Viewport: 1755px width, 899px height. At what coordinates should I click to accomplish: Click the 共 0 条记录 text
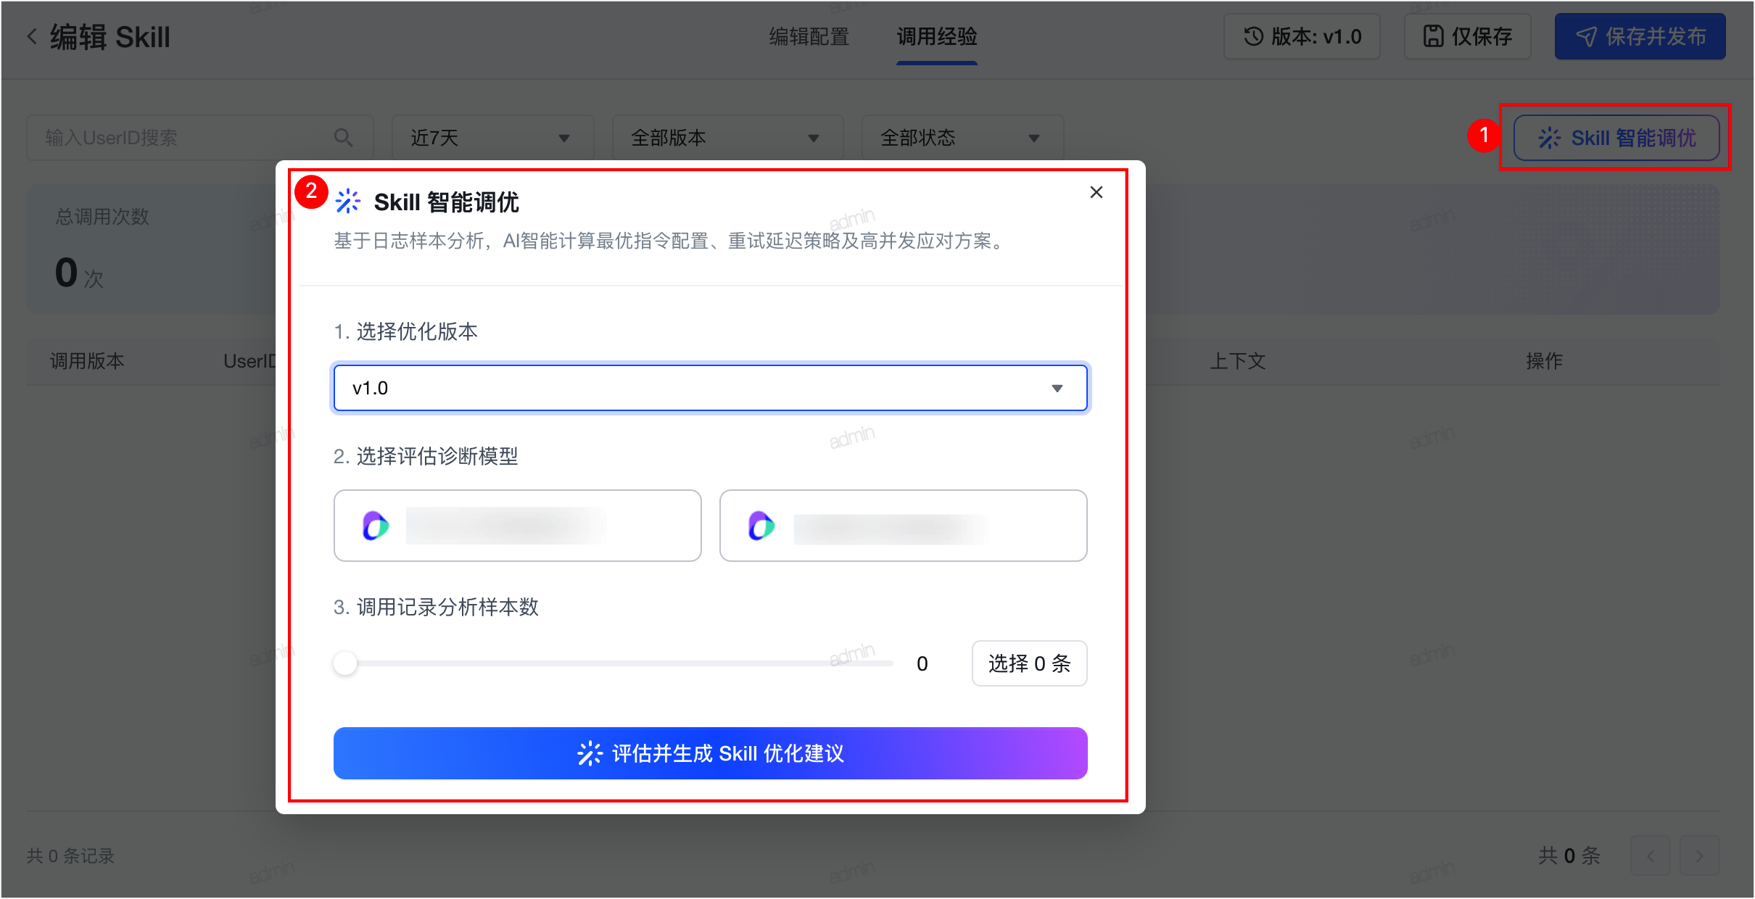(71, 855)
